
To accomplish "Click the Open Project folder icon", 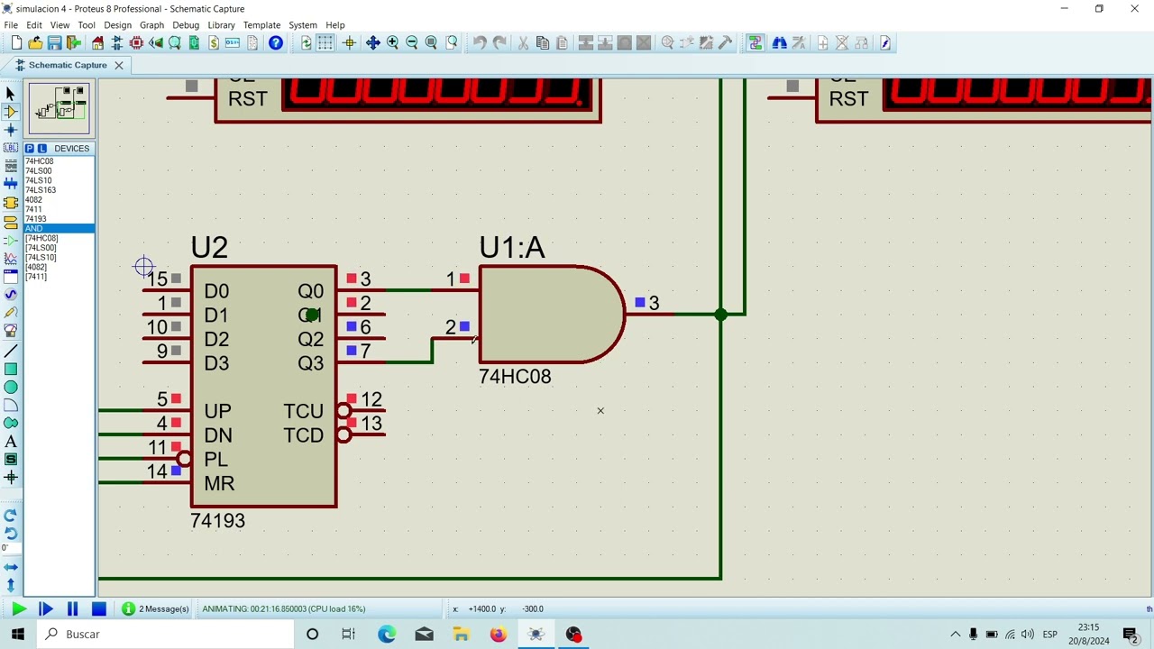I will [x=35, y=42].
